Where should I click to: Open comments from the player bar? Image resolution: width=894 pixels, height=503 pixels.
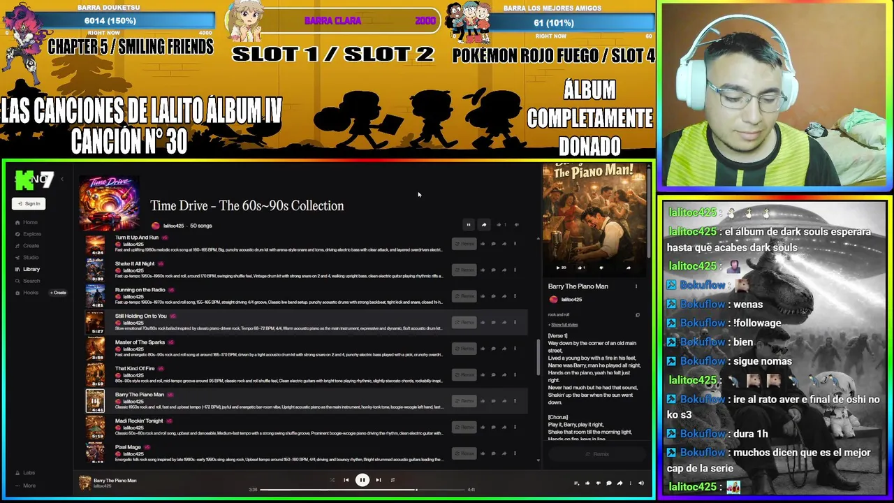(x=609, y=483)
